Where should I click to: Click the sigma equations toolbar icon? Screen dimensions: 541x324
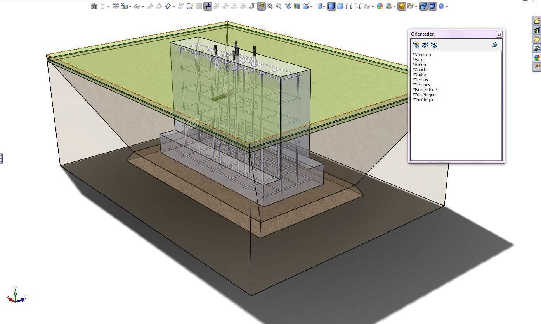point(125,6)
